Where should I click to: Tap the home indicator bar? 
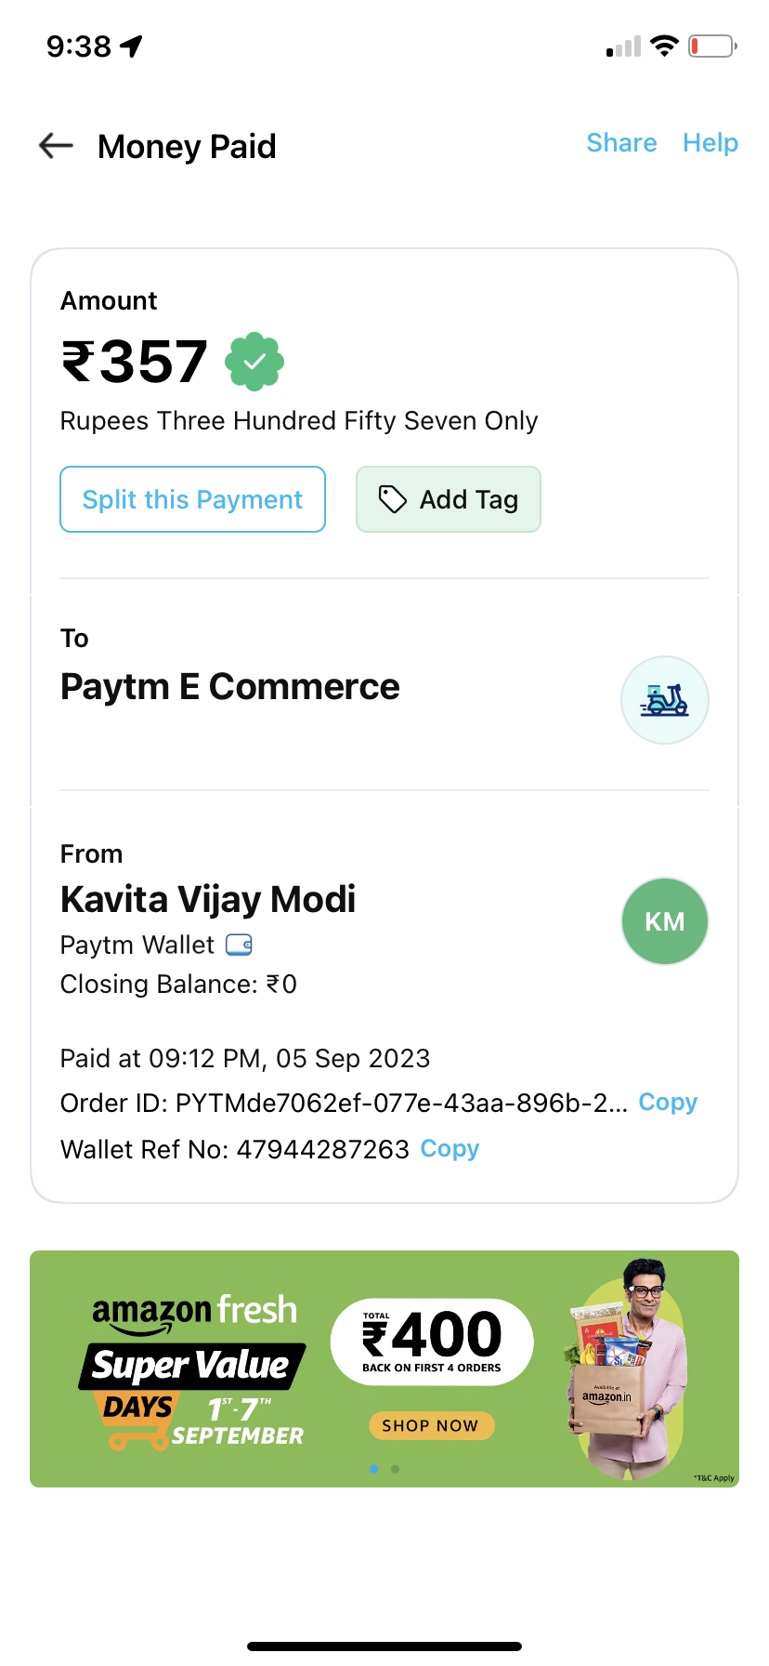coord(384,1646)
